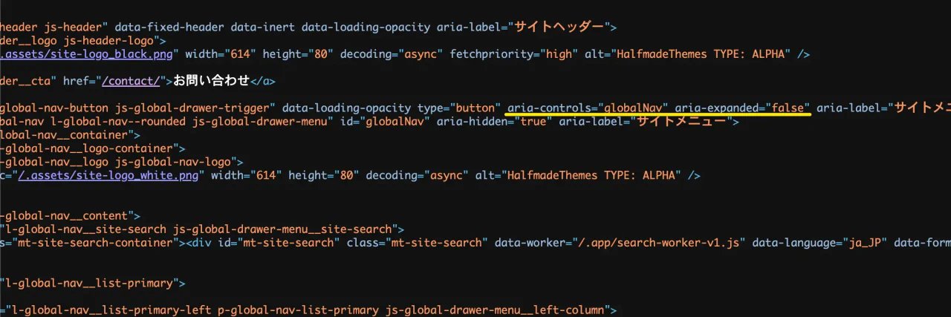The height and width of the screenshot is (317, 951).
Task: Click the サイトメニュー label after aria-hidden
Action: coord(681,122)
